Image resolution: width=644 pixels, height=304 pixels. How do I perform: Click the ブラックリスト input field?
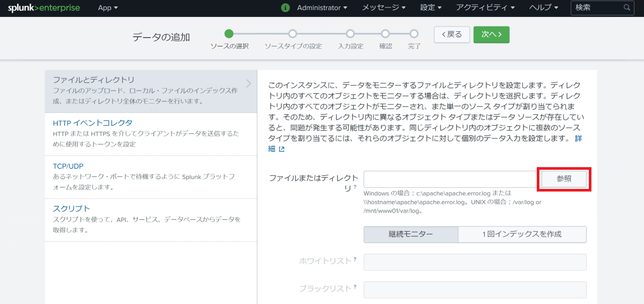point(475,290)
